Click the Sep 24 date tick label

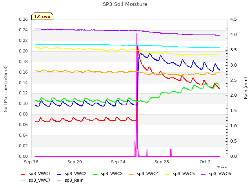[x=118, y=162]
